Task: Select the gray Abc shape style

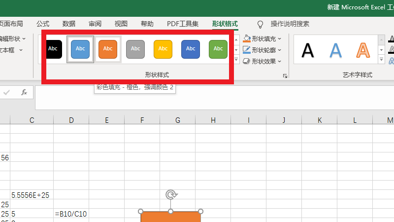Action: (x=135, y=49)
